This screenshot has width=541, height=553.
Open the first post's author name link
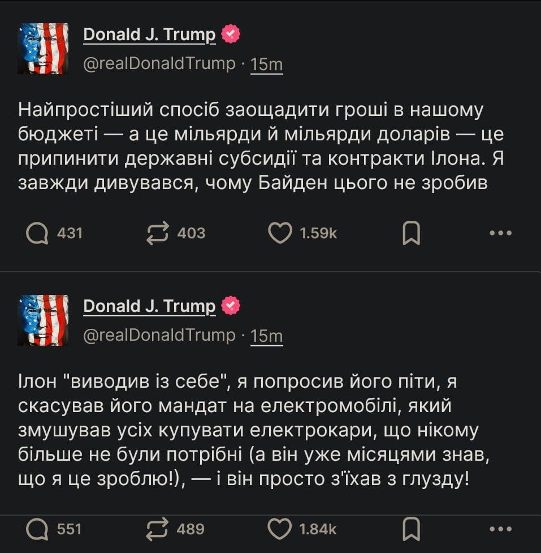pyautogui.click(x=149, y=35)
